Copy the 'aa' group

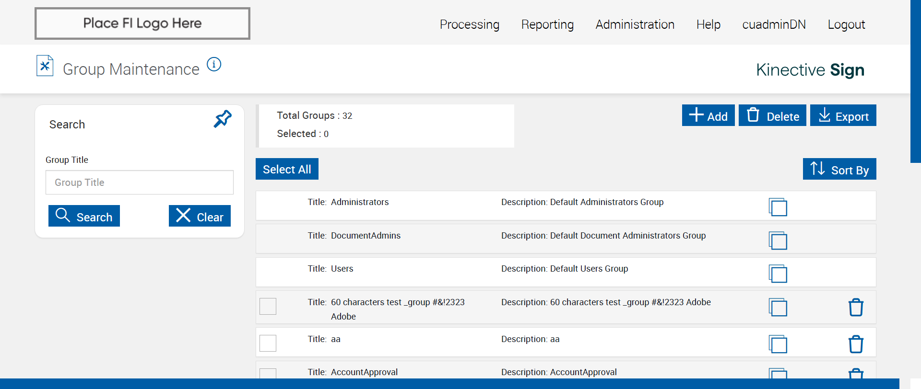coord(778,344)
